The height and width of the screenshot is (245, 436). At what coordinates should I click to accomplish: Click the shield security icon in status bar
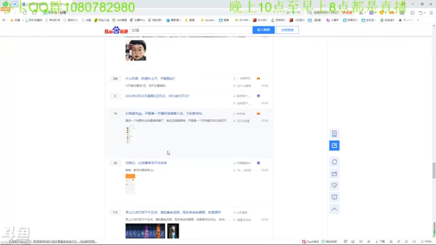[346, 242]
